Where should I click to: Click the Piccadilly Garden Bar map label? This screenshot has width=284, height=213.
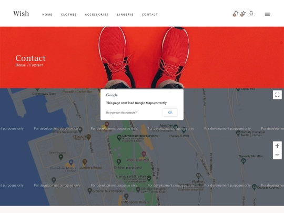click(x=77, y=92)
